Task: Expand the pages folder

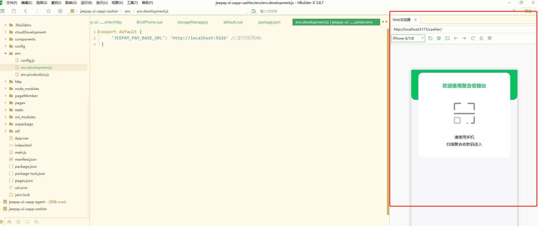Action: (5, 103)
